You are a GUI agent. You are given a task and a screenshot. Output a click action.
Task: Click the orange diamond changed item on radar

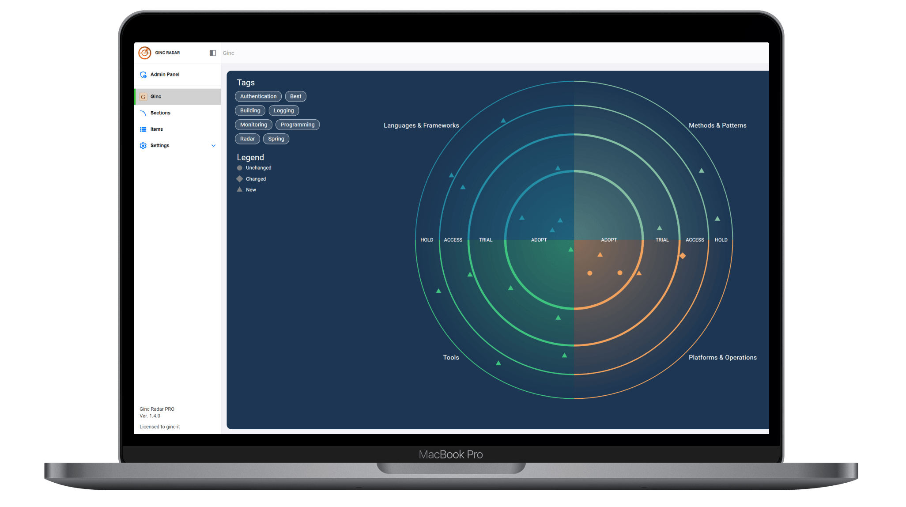click(682, 256)
